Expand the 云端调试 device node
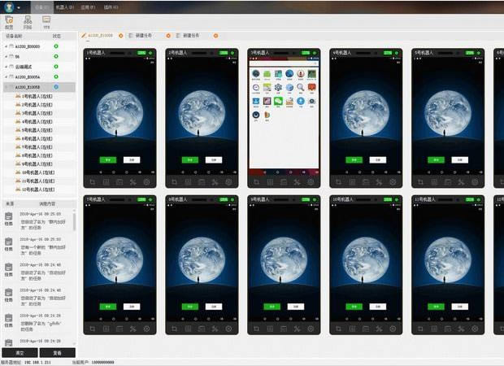The height and width of the screenshot is (366, 504). 6,67
